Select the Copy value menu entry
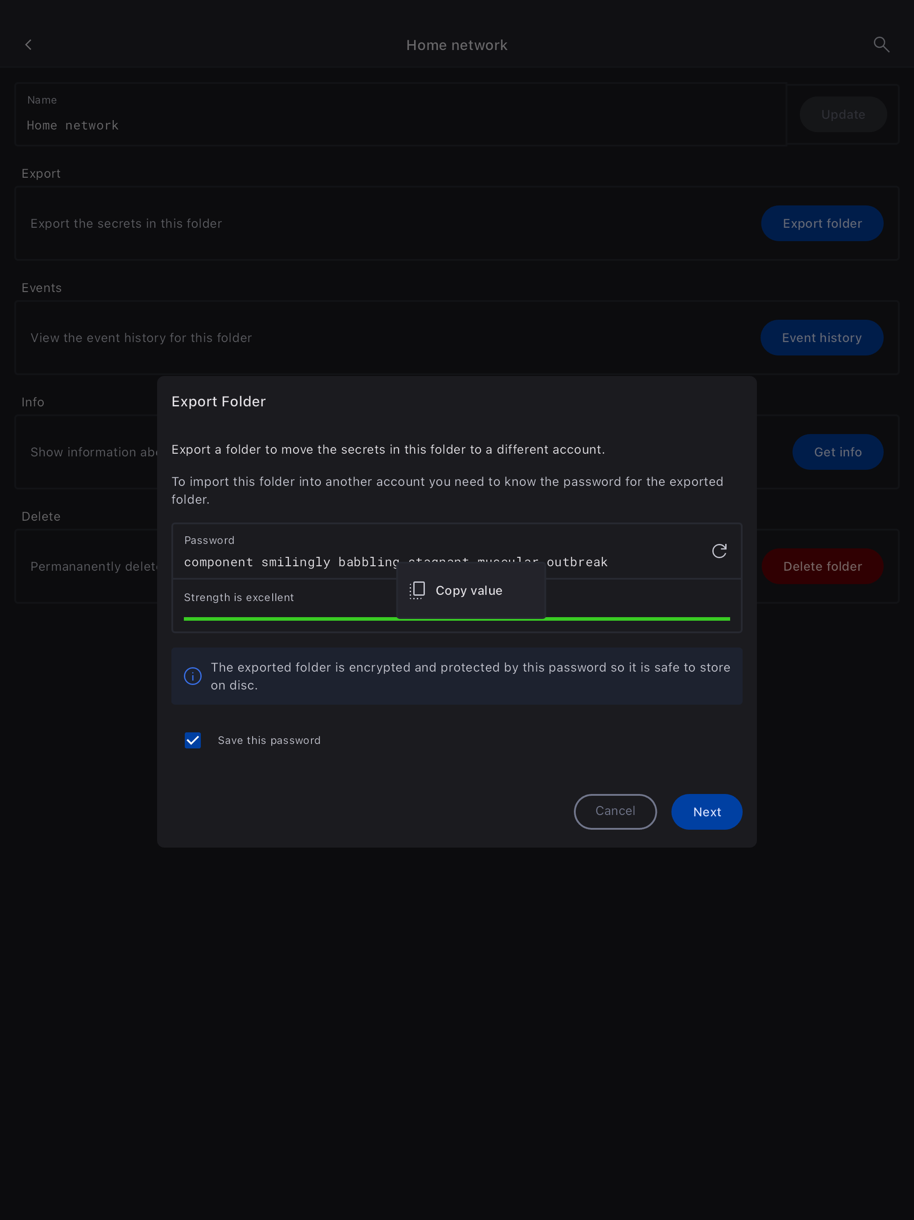The height and width of the screenshot is (1220, 914). 469,591
